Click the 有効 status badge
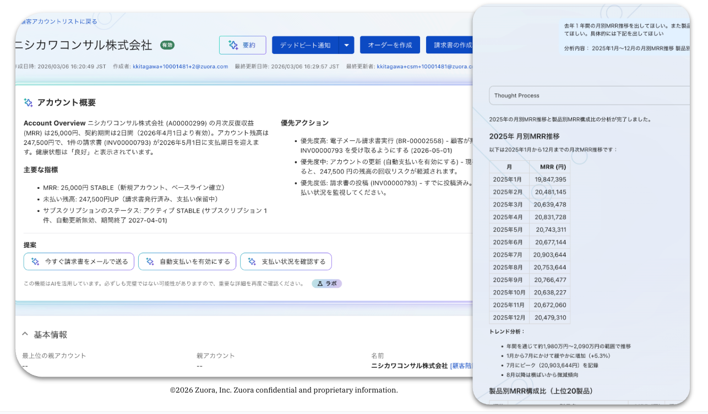Image resolution: width=708 pixels, height=414 pixels. (x=167, y=45)
